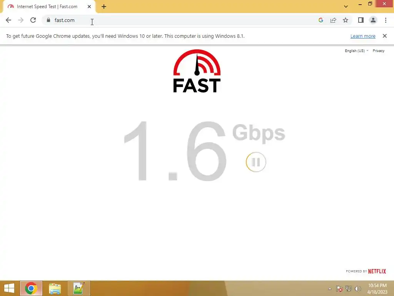Open the network tray icon
The height and width of the screenshot is (296, 394).
click(349, 289)
